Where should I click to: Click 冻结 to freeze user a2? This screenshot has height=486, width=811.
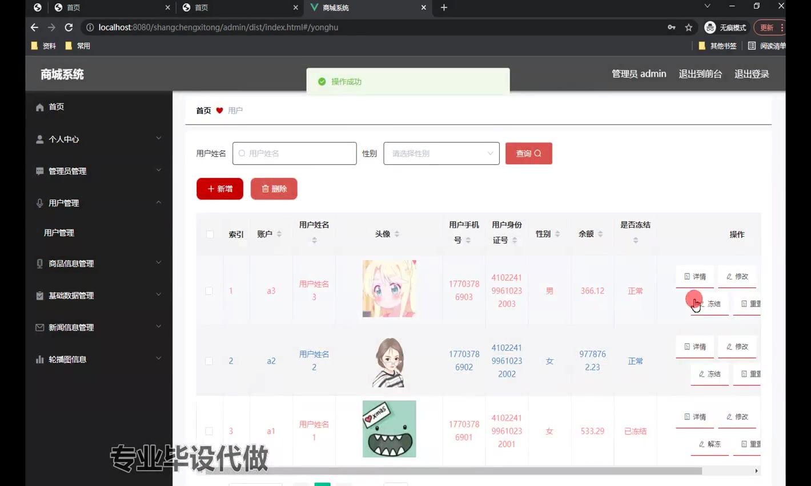pyautogui.click(x=710, y=374)
